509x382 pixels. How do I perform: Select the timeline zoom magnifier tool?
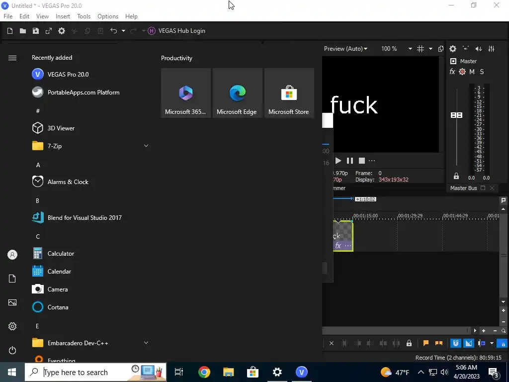(x=504, y=331)
